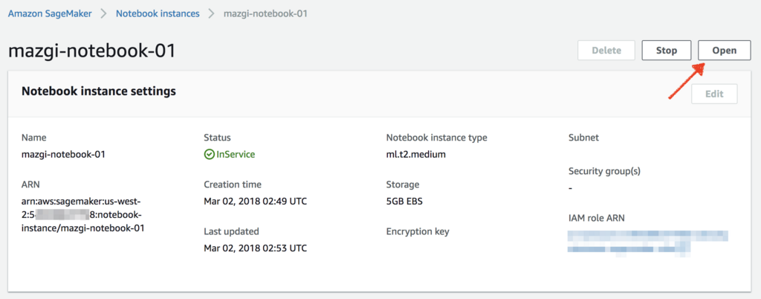
Task: Open the notebook with the Open button
Action: pyautogui.click(x=724, y=51)
